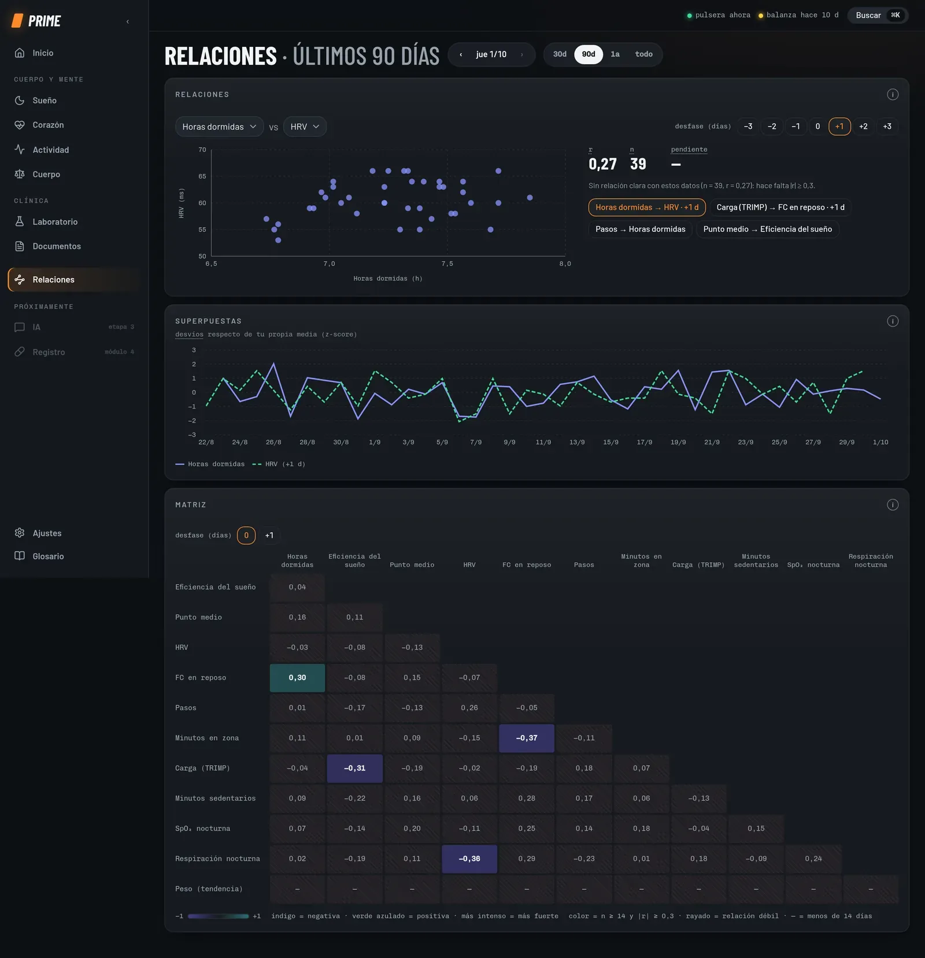Open the HRV variable dropdown

click(305, 127)
